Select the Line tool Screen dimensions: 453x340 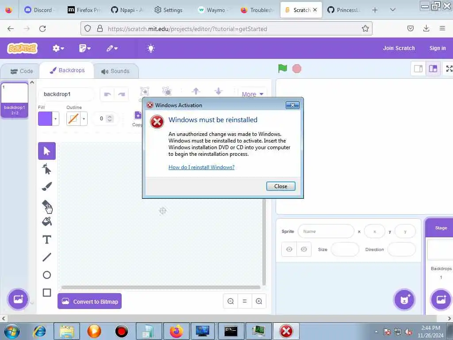(x=47, y=257)
